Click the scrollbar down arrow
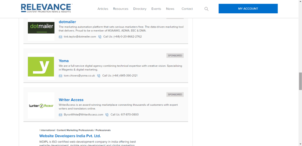 click(300, 144)
